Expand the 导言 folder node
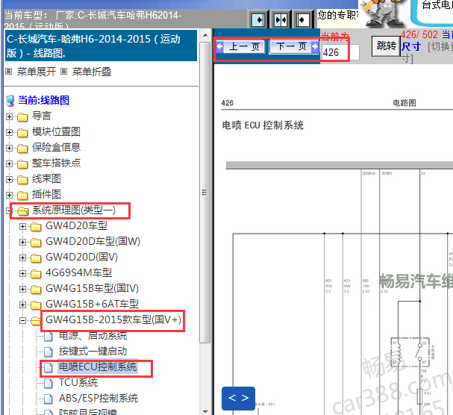The width and height of the screenshot is (453, 415). [9, 116]
